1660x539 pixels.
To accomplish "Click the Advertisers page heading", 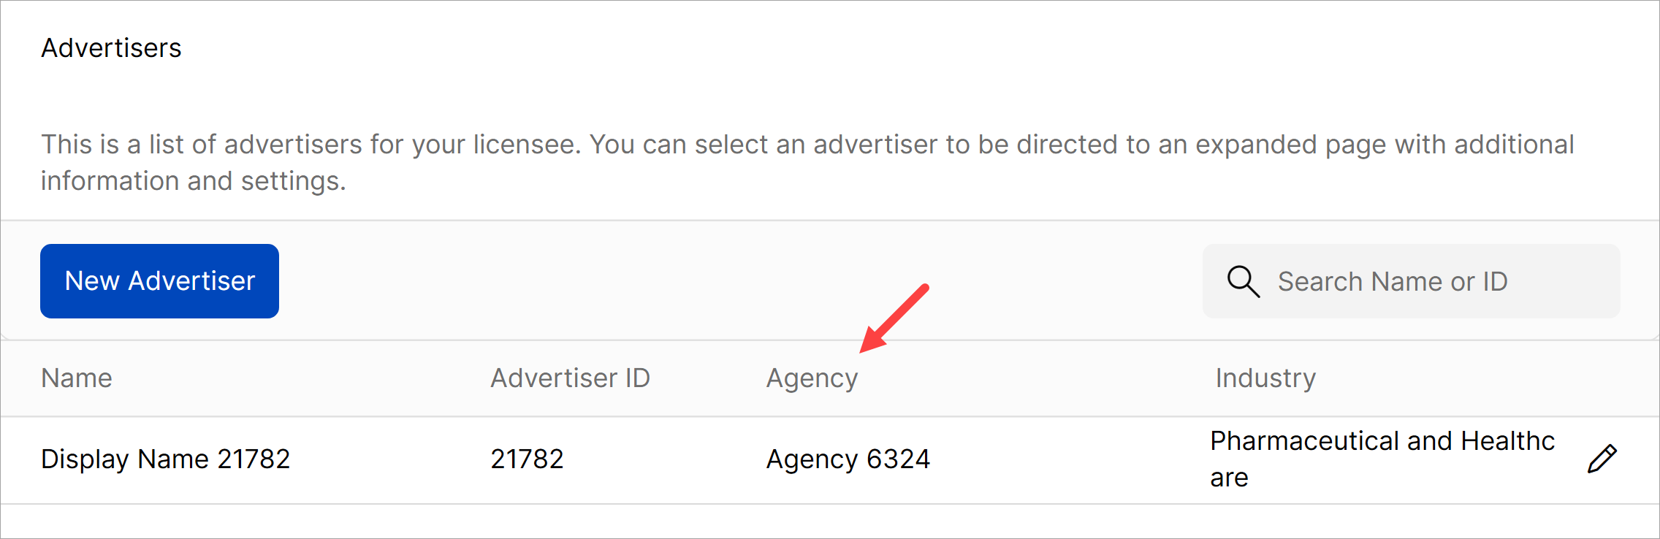I will click(111, 48).
